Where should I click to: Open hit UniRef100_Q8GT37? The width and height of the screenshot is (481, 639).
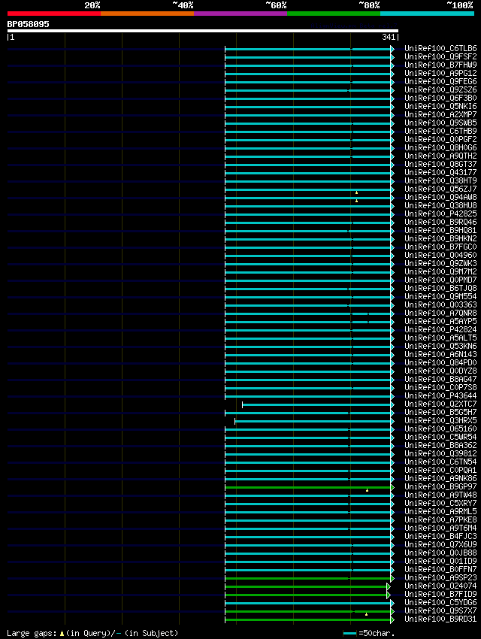click(440, 164)
